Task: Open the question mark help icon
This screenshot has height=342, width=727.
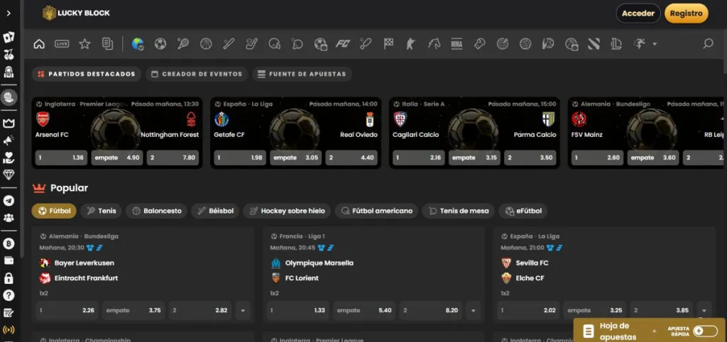Action: [9, 296]
